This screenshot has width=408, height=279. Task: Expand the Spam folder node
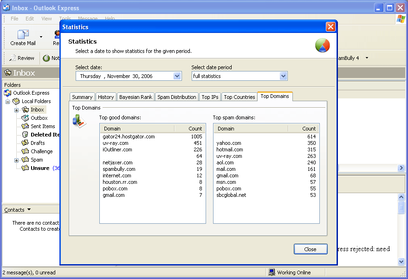16,160
